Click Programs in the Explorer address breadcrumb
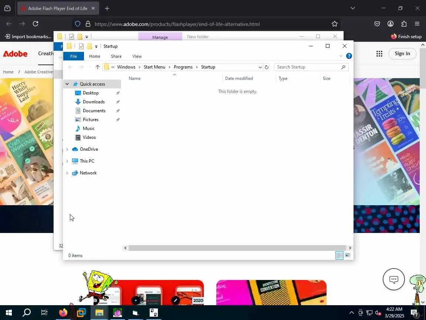This screenshot has height=320, width=426. tap(183, 67)
